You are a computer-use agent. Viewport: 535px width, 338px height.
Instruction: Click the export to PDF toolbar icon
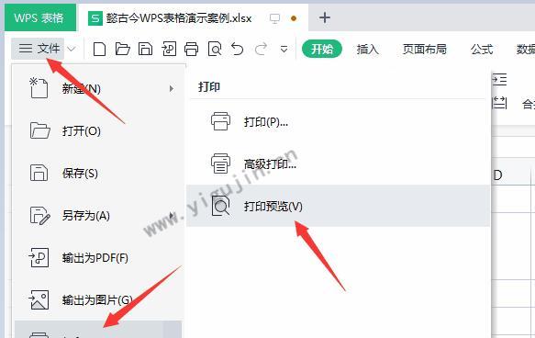(169, 50)
